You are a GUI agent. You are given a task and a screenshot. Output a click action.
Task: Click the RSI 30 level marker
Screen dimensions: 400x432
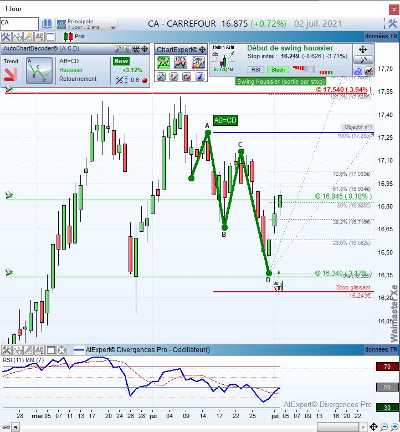point(387,408)
